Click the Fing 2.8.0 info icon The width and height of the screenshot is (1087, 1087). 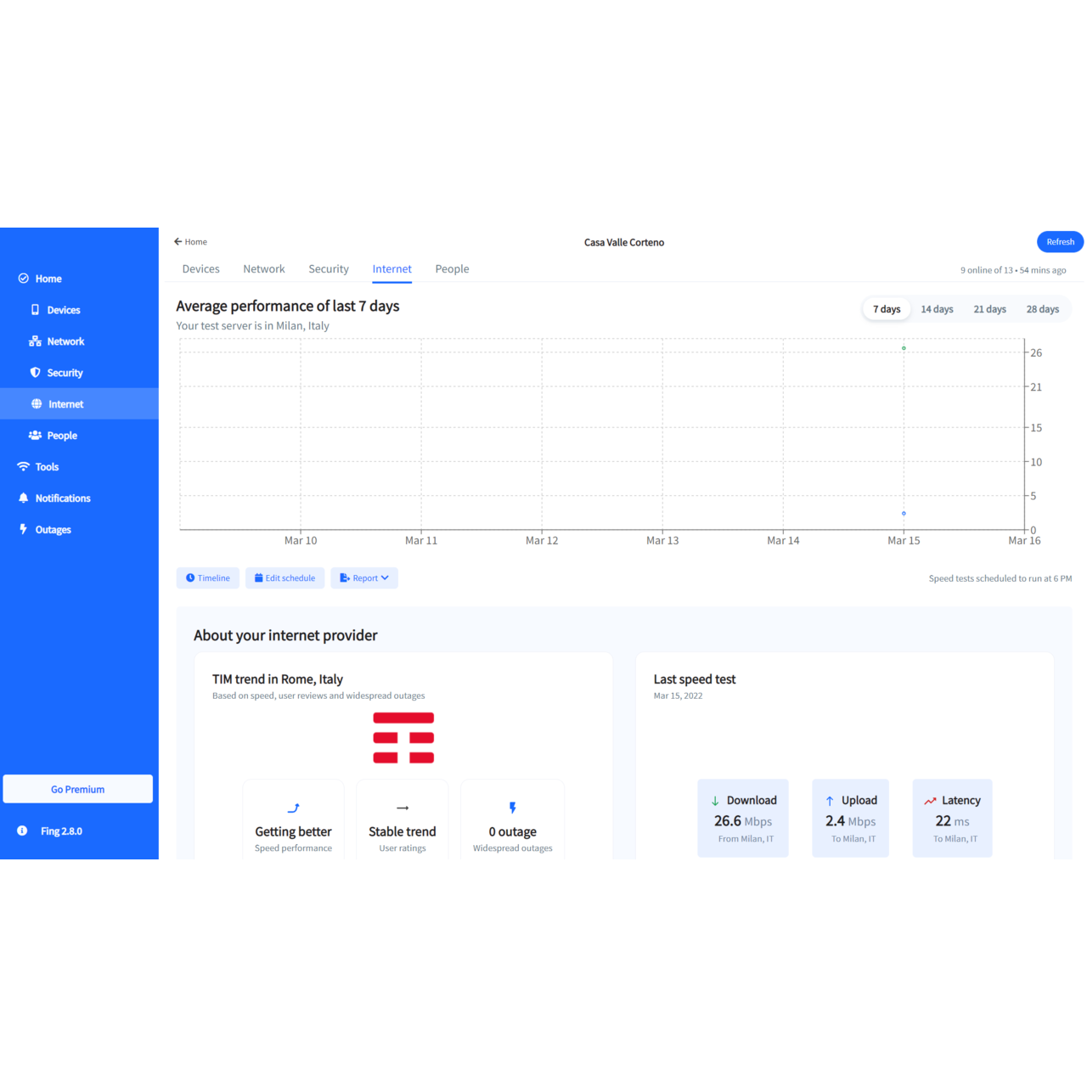[22, 831]
